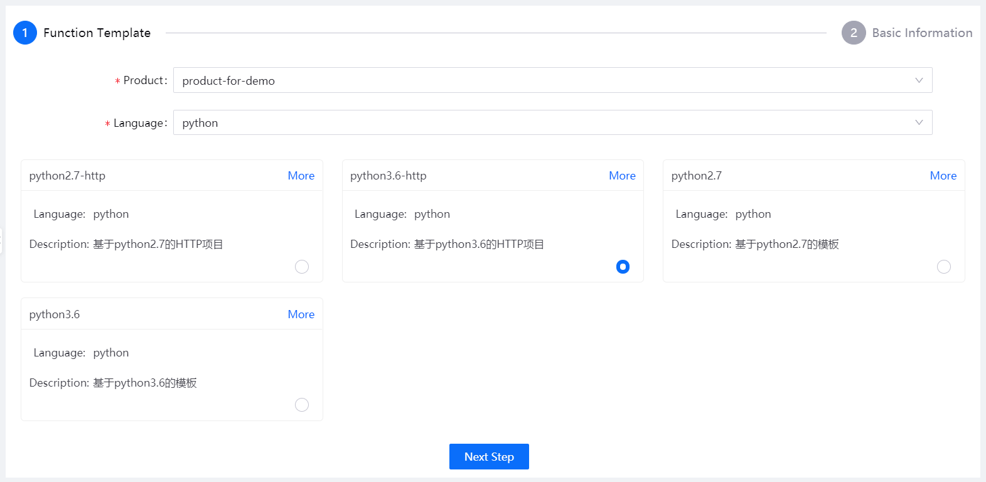
Task: Click the python3.6-http card description text
Action: tap(447, 244)
